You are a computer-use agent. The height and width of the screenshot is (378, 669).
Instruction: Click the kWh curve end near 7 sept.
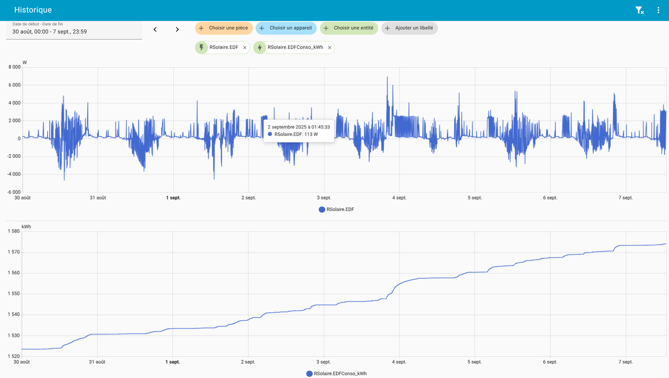(x=665, y=244)
